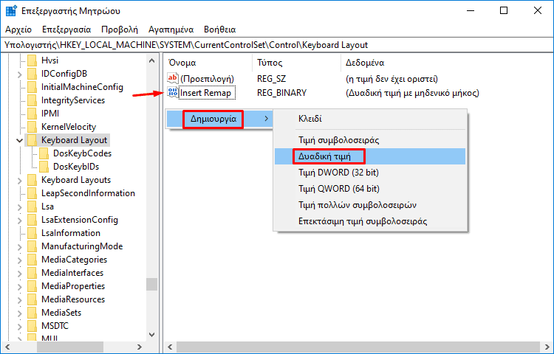This screenshot has height=354, width=554.
Task: Click the ManufacturingMode folder icon
Action: pyautogui.click(x=33, y=246)
